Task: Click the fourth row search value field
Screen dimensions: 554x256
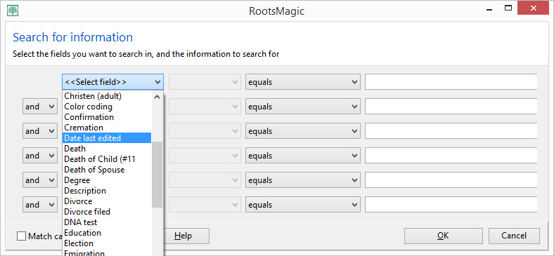Action: coord(451,156)
